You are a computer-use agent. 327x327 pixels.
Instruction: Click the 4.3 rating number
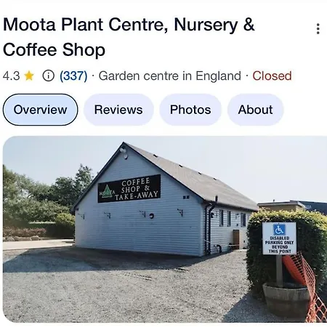(12, 76)
